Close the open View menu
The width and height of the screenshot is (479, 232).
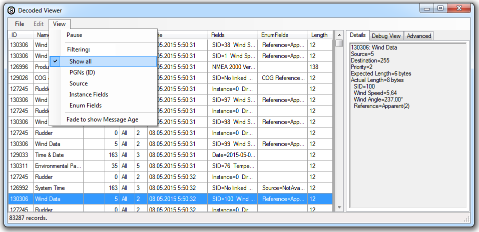(x=60, y=24)
